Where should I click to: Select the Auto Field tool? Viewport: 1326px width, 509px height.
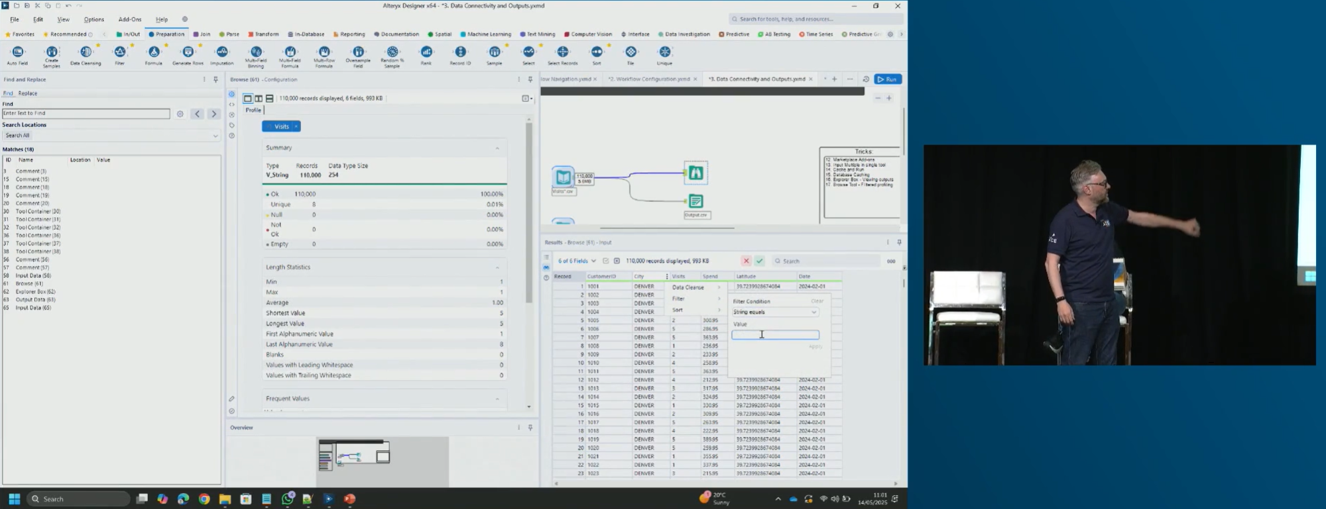pos(17,55)
